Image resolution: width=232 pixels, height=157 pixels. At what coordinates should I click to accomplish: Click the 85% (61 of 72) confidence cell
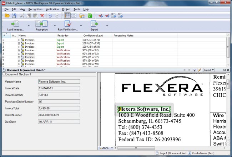(x=91, y=57)
